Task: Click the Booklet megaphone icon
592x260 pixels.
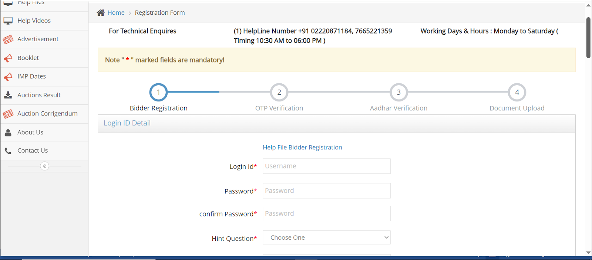Action: click(x=8, y=58)
